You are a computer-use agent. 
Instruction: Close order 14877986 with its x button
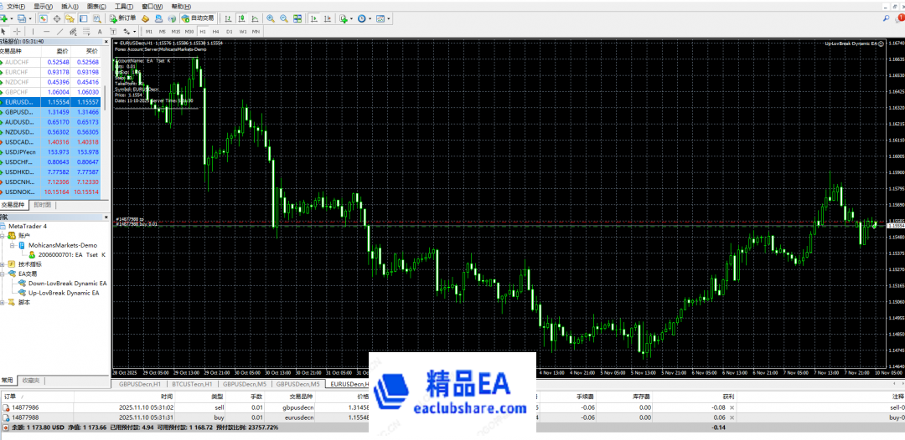click(x=732, y=407)
